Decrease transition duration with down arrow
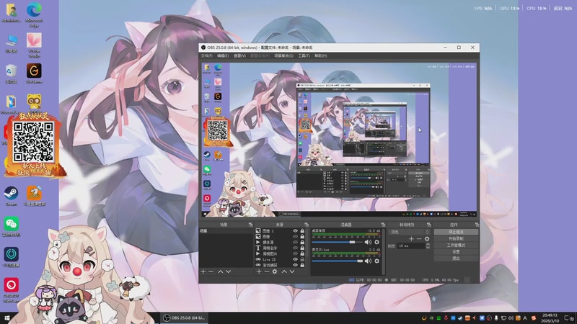Screen dimensions: 577x324 [428, 248]
